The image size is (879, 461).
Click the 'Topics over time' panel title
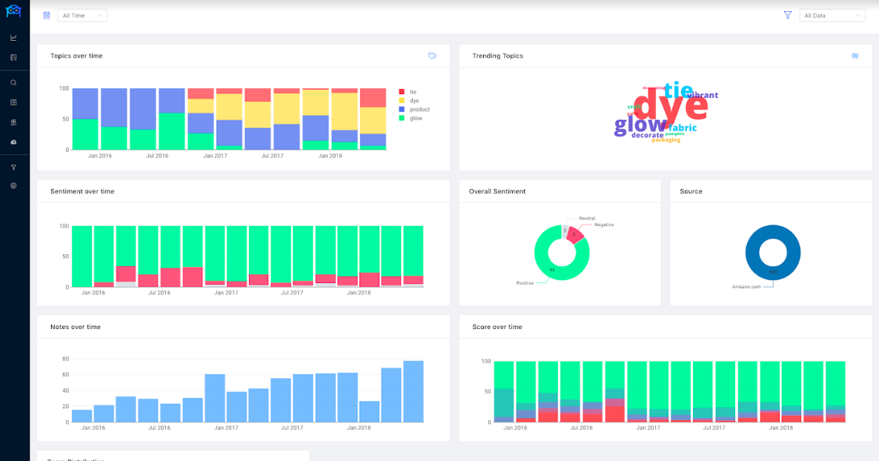(x=76, y=56)
